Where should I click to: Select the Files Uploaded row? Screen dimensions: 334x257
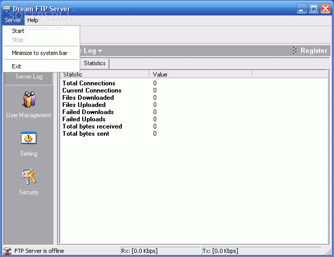(x=194, y=105)
